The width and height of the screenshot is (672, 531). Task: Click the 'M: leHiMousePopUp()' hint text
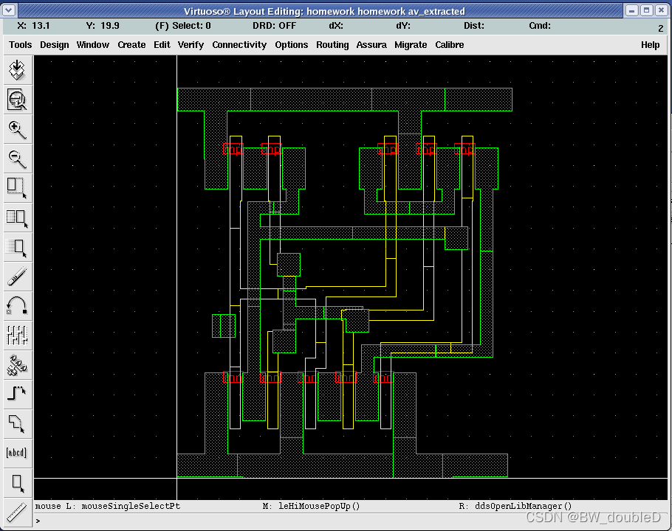(x=311, y=506)
